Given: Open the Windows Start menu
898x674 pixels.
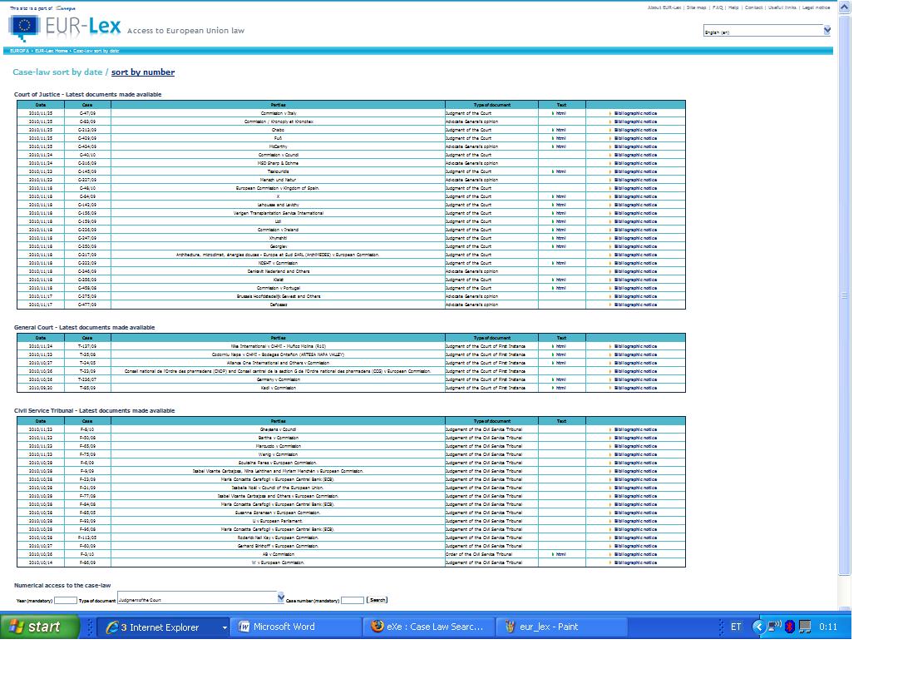Looking at the screenshot, I should [40, 627].
